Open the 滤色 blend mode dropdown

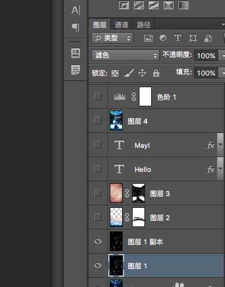[125, 55]
